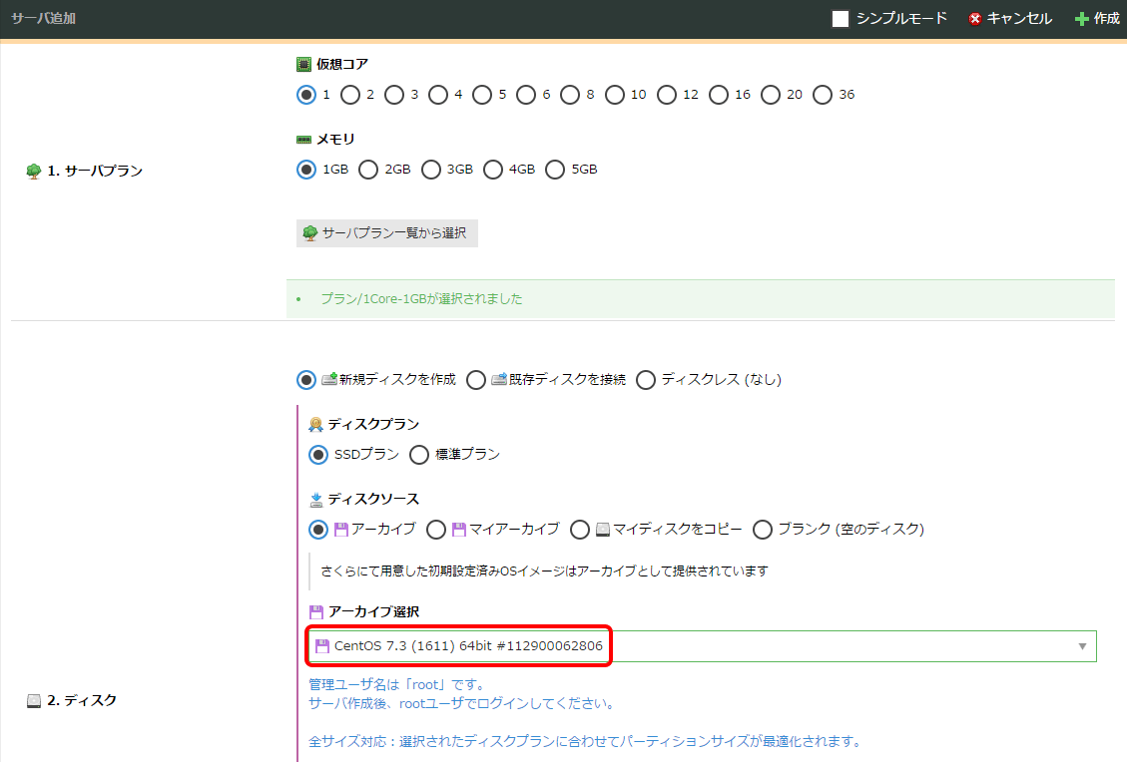Set virtual cores to 10
Viewport: 1127px width, 762px height.
pyautogui.click(x=615, y=95)
